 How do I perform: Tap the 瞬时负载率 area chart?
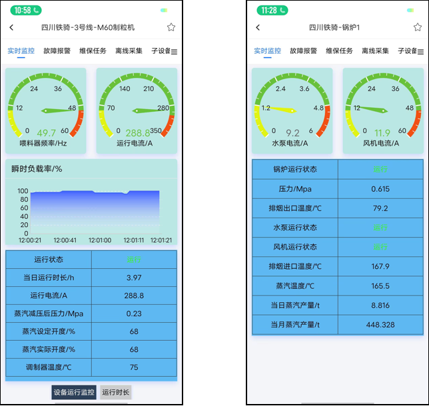coord(91,210)
